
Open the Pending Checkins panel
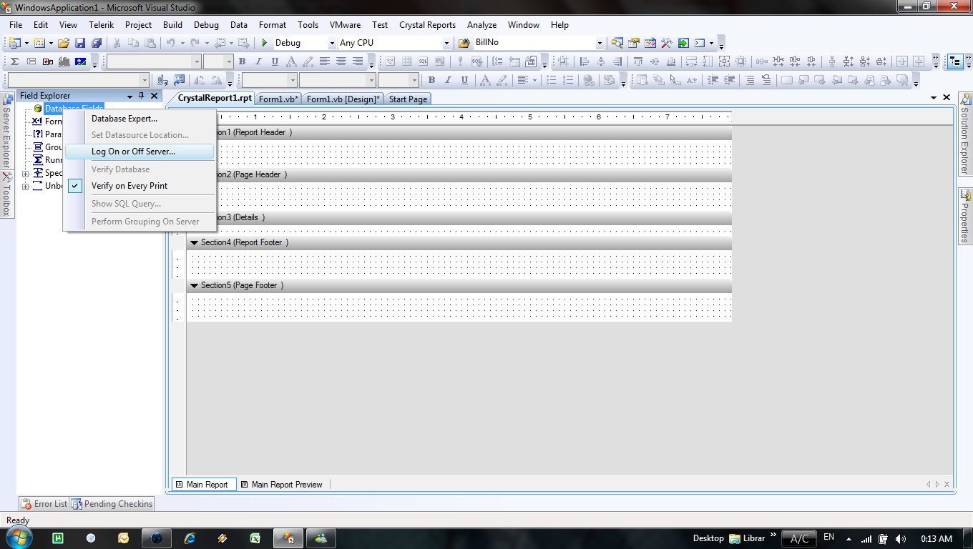[112, 504]
